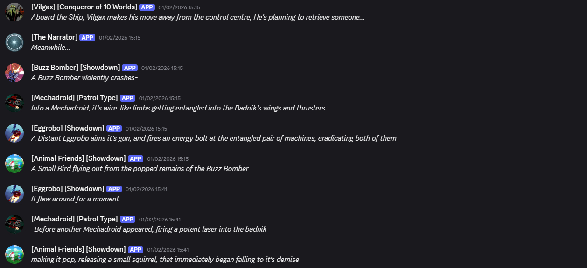Open the [Vilgax] [Conqueror of 10 Worlds] username
The image size is (587, 268).
point(84,7)
